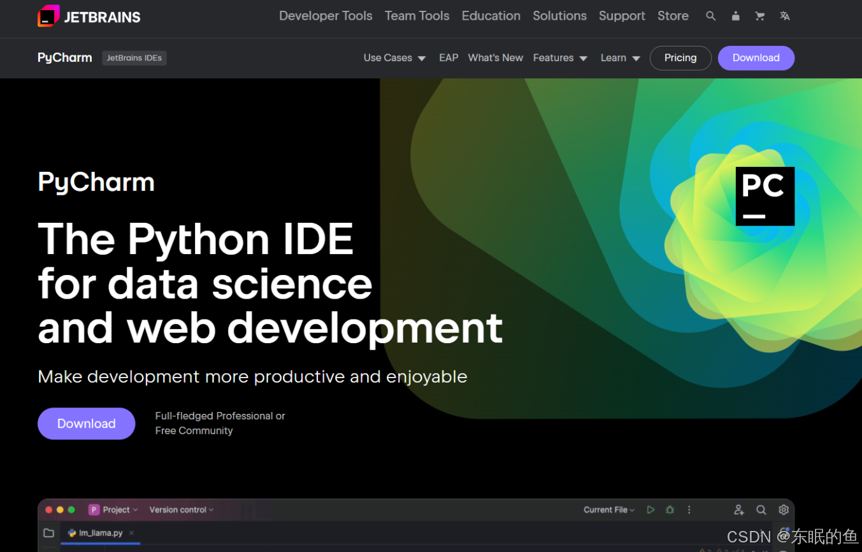This screenshot has height=552, width=862.
Task: Click the search icon in IDE preview
Action: tap(761, 510)
